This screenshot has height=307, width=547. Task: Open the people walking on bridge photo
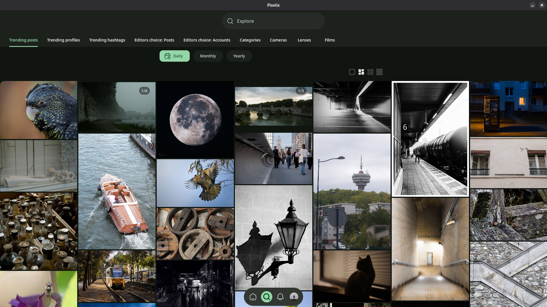click(x=273, y=158)
